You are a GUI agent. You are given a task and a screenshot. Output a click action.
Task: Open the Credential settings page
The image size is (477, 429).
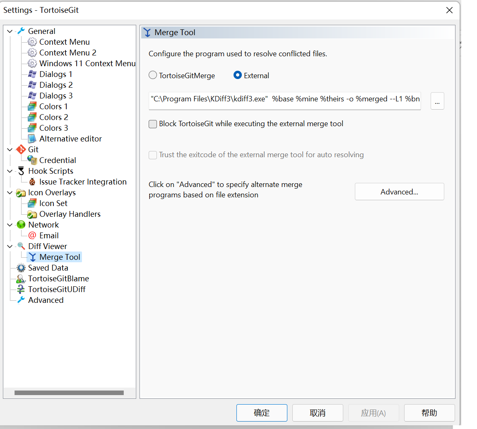coord(58,160)
